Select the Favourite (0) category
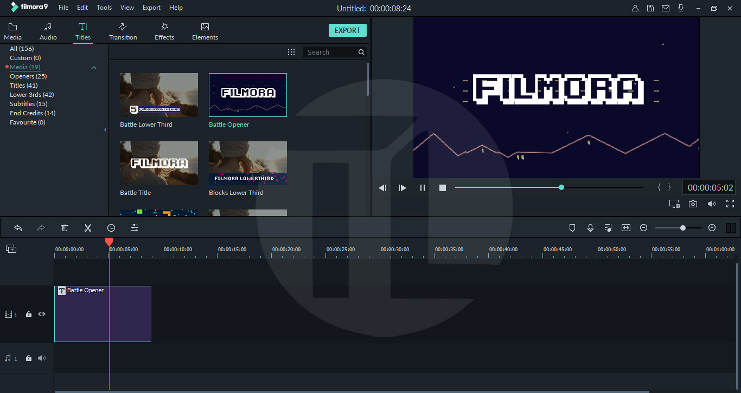This screenshot has height=393, width=741. pos(27,122)
